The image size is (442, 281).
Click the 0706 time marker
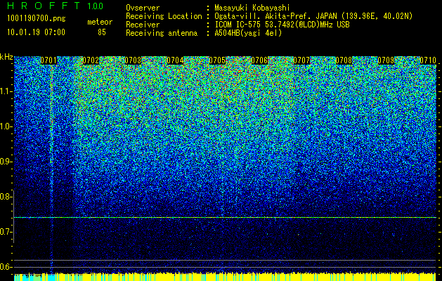pyautogui.click(x=259, y=60)
